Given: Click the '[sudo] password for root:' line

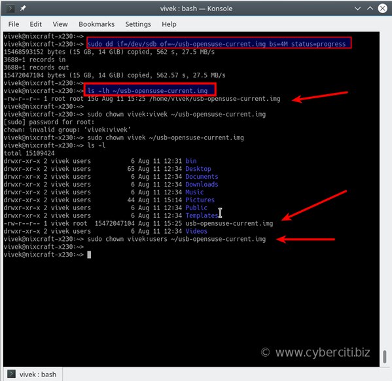Looking at the screenshot, I should click(49, 122).
